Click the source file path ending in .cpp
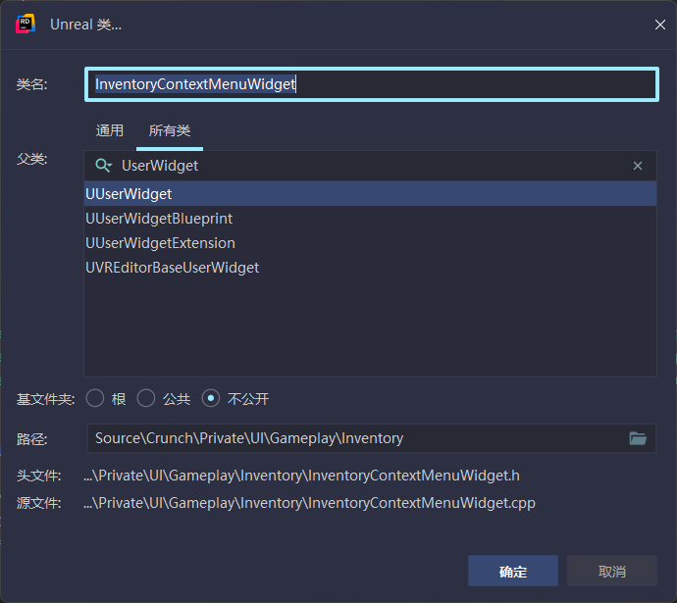The image size is (677, 603). [309, 503]
